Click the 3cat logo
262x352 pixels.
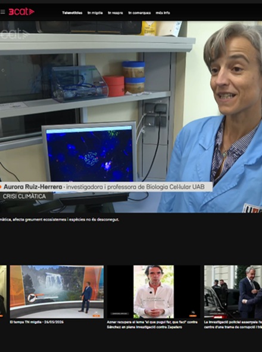[x=21, y=12]
